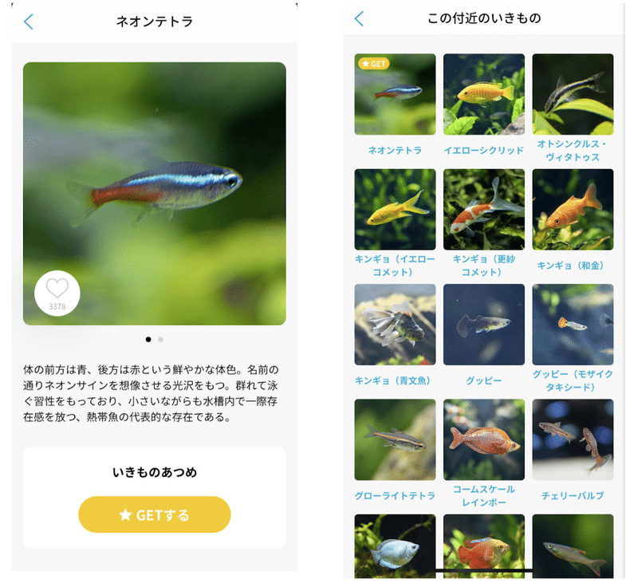Open the イエローシクリッド fish thumbnail
The width and height of the screenshot is (638, 583).
484,94
